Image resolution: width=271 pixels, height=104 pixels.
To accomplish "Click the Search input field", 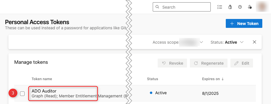I will 182,7.
